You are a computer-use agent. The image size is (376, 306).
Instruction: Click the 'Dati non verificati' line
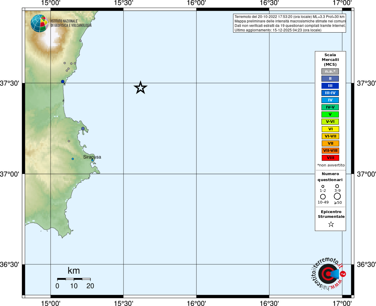point(290,26)
